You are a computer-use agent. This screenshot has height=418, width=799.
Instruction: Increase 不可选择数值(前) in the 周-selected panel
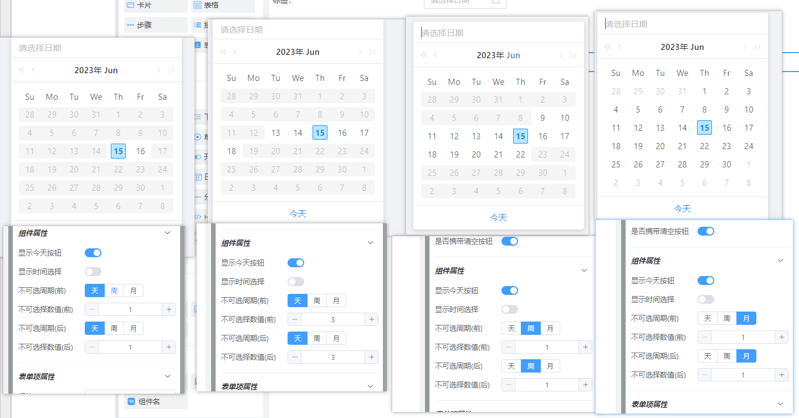585,347
